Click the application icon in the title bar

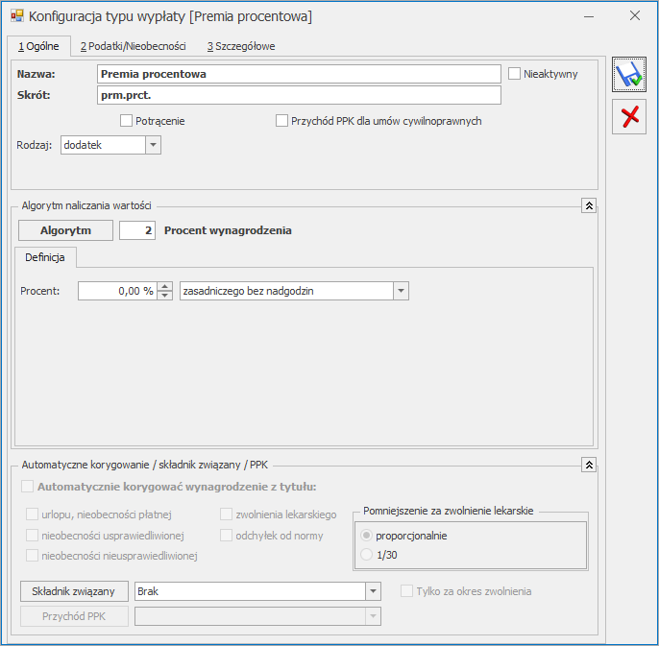click(17, 16)
